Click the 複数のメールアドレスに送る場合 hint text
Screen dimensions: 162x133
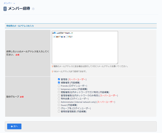pos(91,66)
